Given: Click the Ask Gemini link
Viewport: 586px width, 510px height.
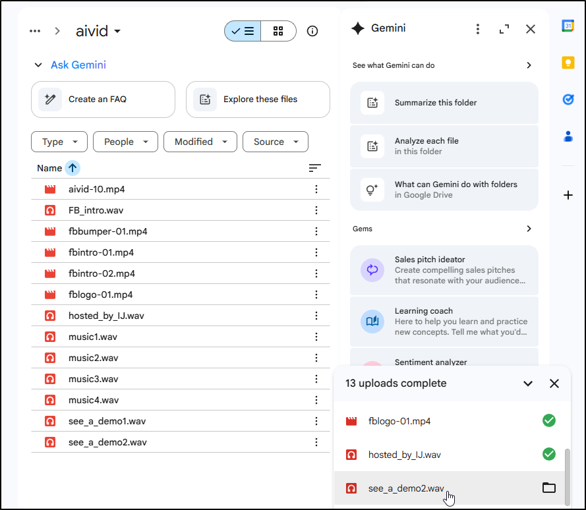Looking at the screenshot, I should pos(78,65).
